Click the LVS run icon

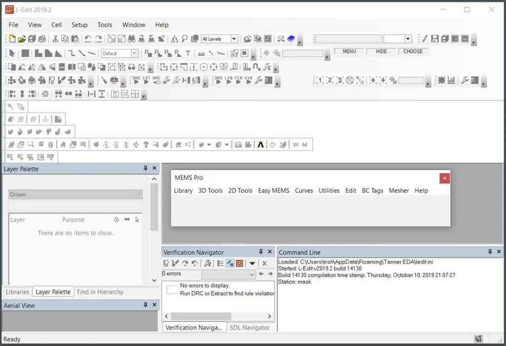point(228,80)
